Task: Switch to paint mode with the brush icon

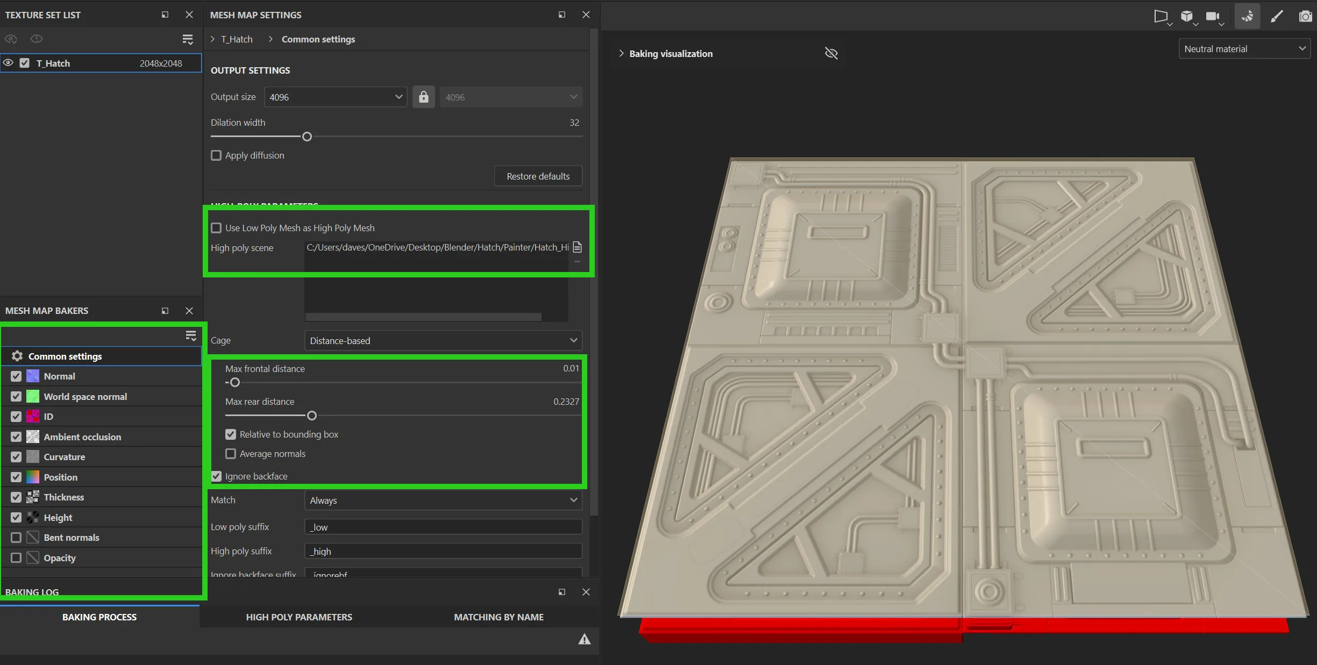Action: pos(1277,16)
